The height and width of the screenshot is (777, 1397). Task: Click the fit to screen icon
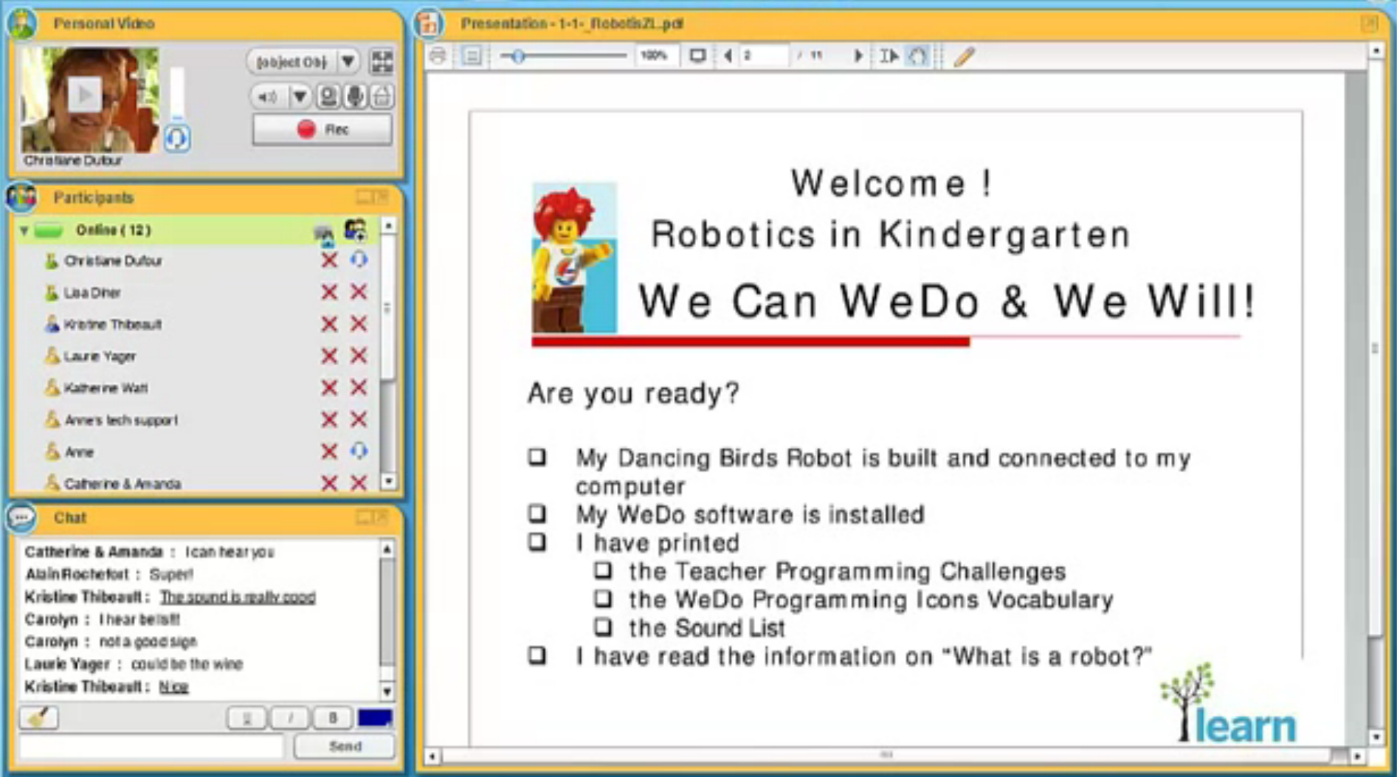(697, 56)
